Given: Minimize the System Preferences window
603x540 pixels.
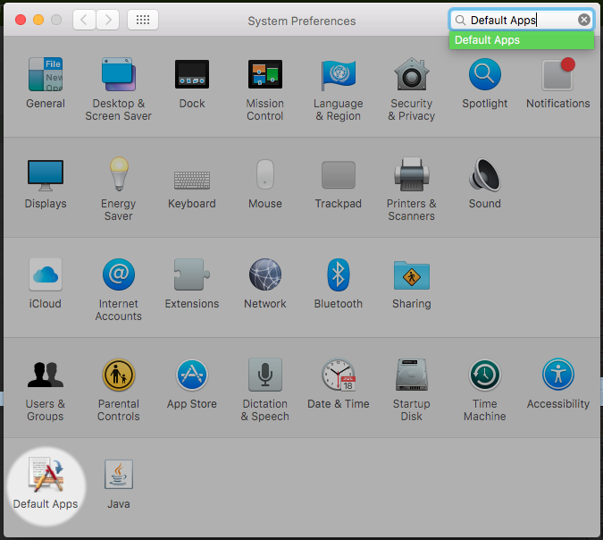Looking at the screenshot, I should tap(38, 20).
